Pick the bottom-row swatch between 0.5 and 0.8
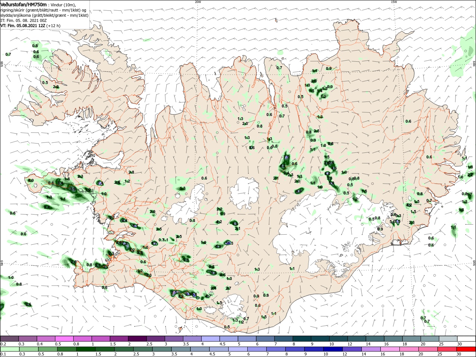The image size is (476, 357). pos(47,349)
